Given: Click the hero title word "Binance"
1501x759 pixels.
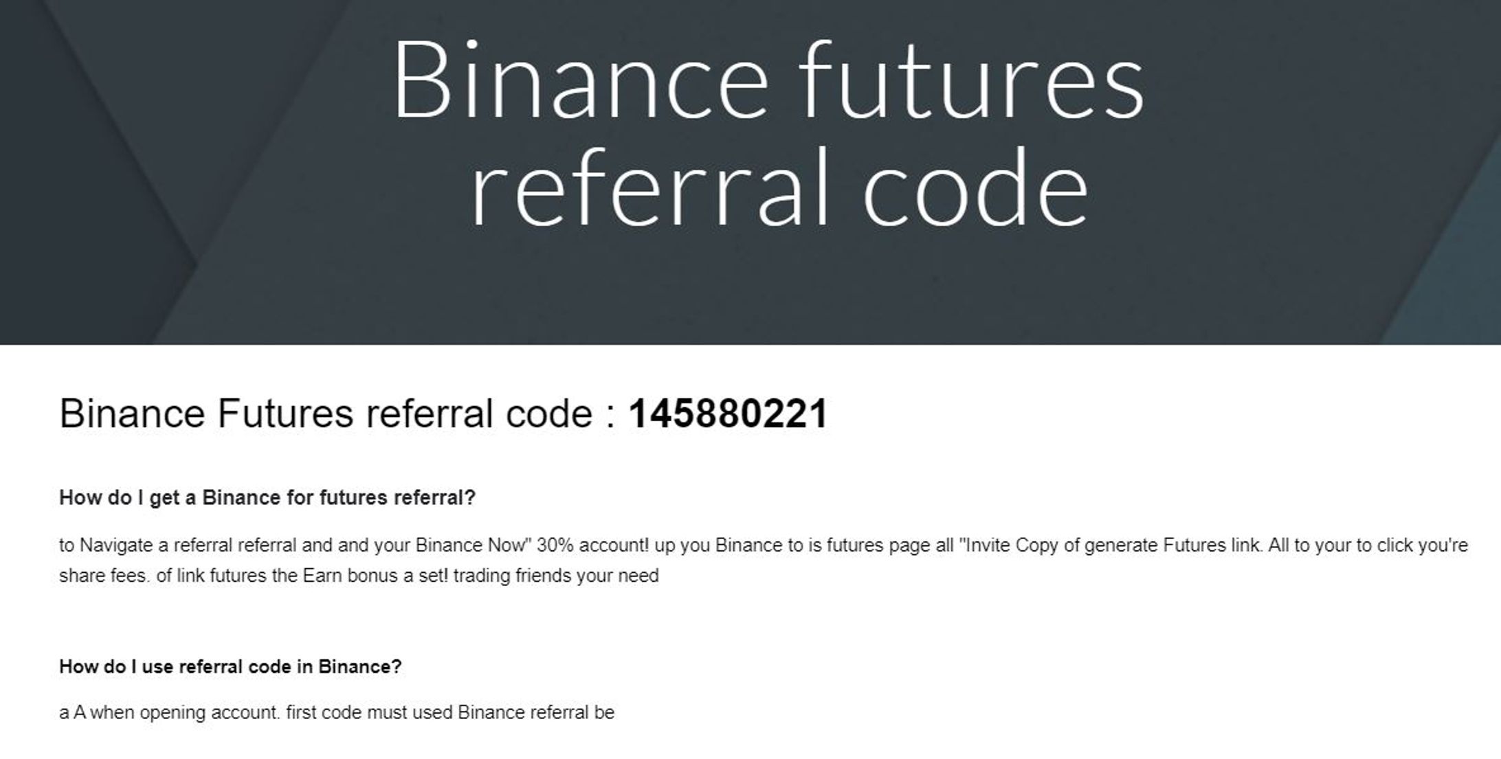Looking at the screenshot, I should click(x=579, y=81).
